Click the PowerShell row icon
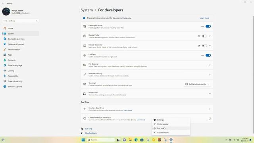The width and height of the screenshot is (254, 143). pyautogui.click(x=85, y=94)
